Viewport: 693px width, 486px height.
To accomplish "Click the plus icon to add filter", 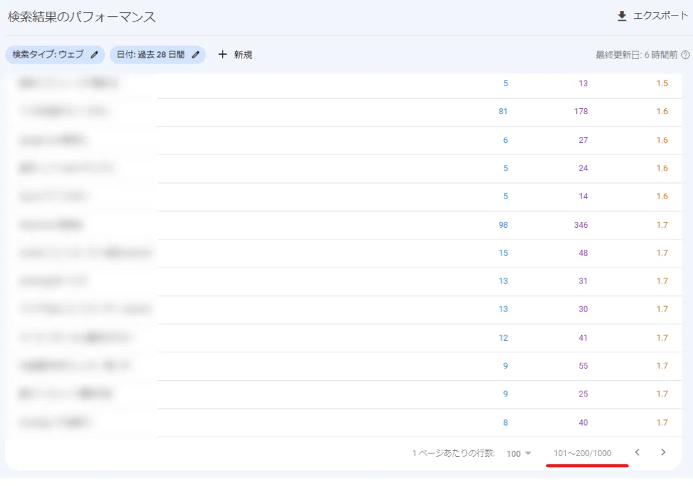I will [x=222, y=55].
